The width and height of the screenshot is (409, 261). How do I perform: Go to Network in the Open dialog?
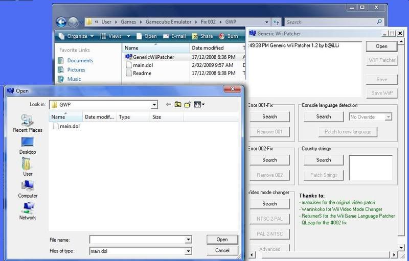[28, 211]
